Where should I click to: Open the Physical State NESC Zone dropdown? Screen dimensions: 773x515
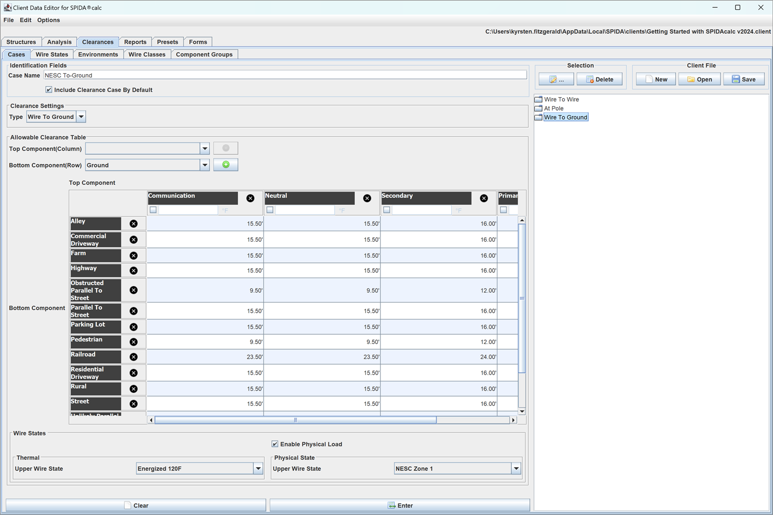516,469
